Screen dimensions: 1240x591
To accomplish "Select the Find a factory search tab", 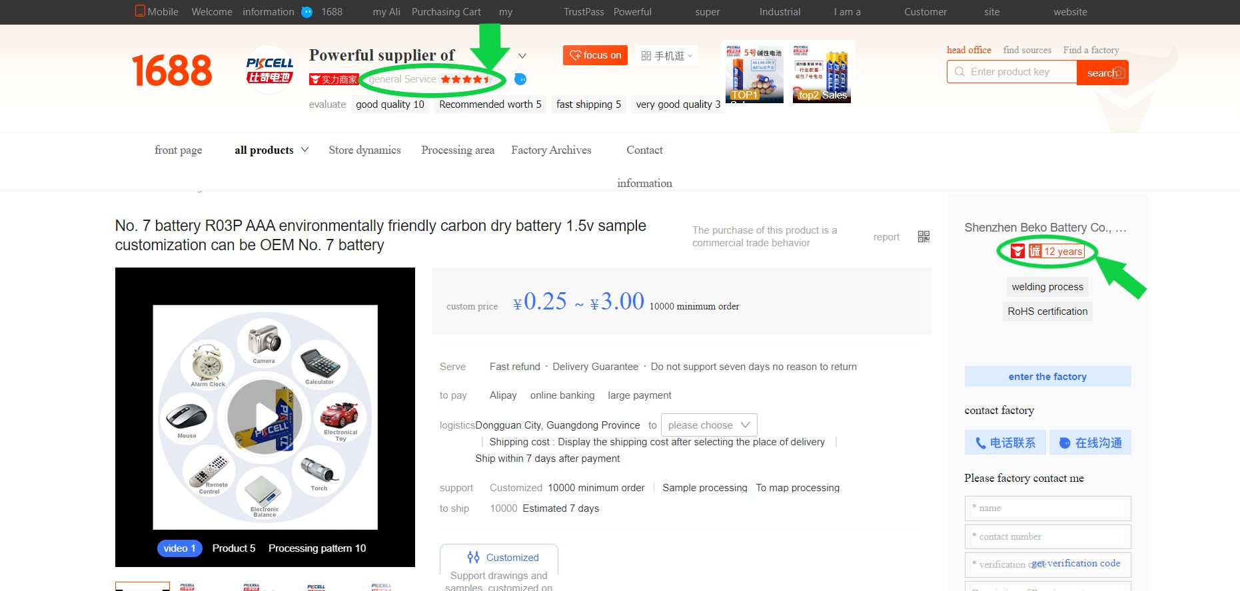I will (x=1091, y=50).
